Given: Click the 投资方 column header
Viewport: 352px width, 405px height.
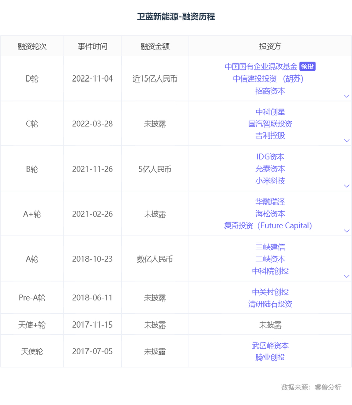Looking at the screenshot, I should [270, 46].
